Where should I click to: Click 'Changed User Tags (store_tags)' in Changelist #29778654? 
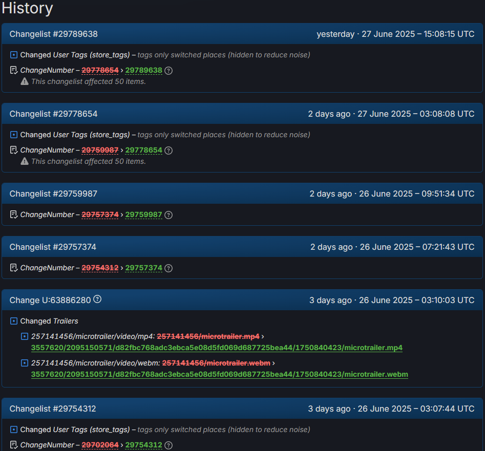coord(75,135)
